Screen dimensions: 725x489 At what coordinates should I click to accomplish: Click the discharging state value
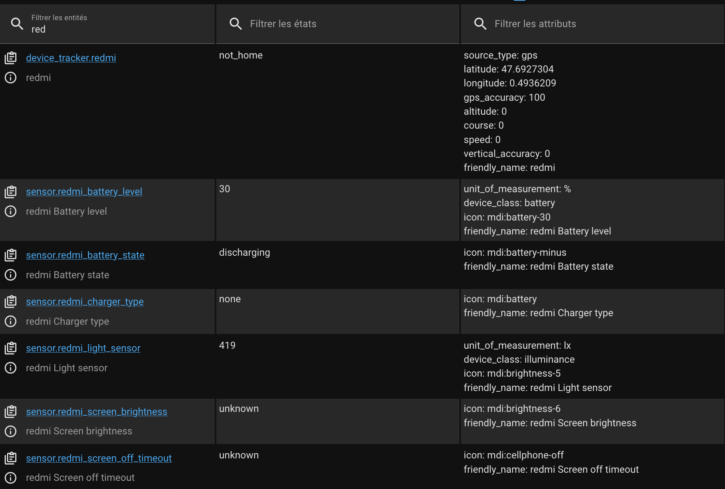coord(245,253)
